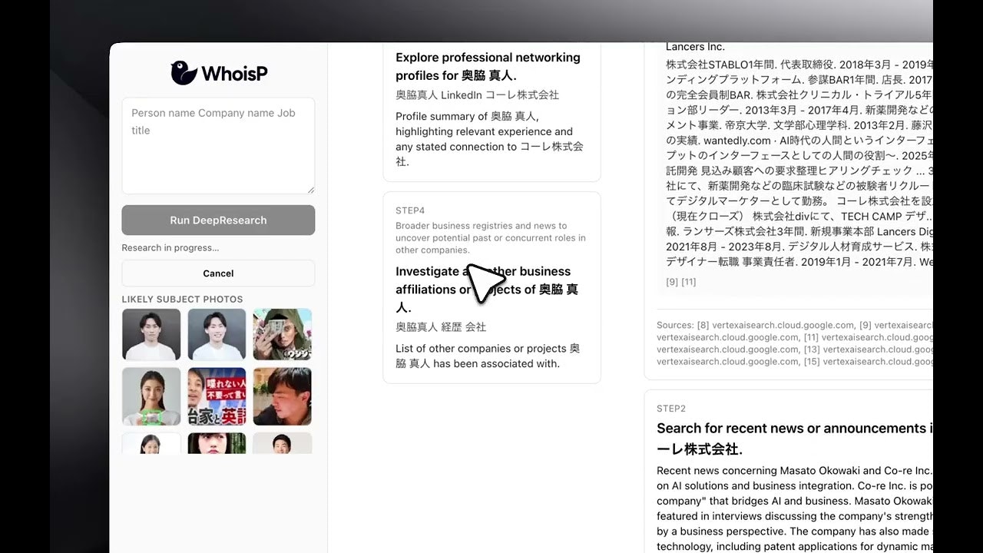This screenshot has height=553, width=983.
Task: Click the Lancers Inc. text in the results
Action: click(x=695, y=47)
